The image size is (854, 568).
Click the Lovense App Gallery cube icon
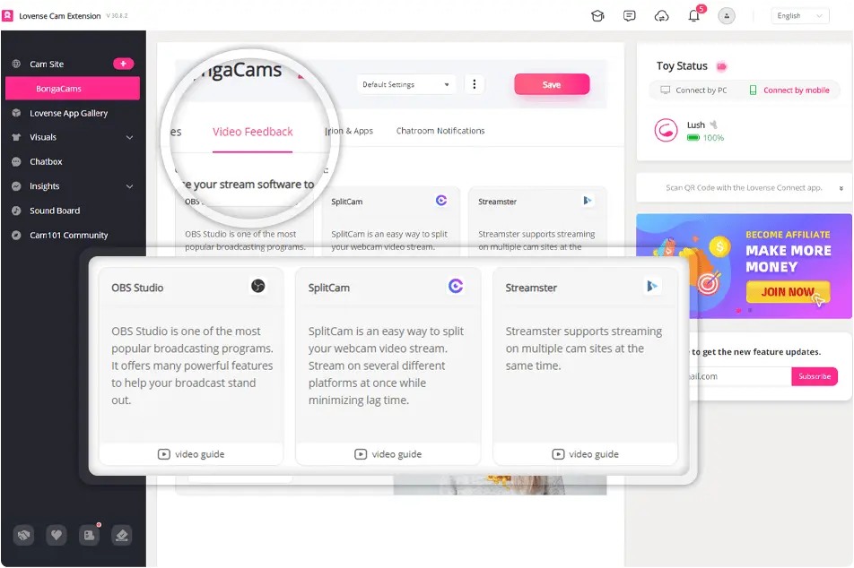coord(16,113)
